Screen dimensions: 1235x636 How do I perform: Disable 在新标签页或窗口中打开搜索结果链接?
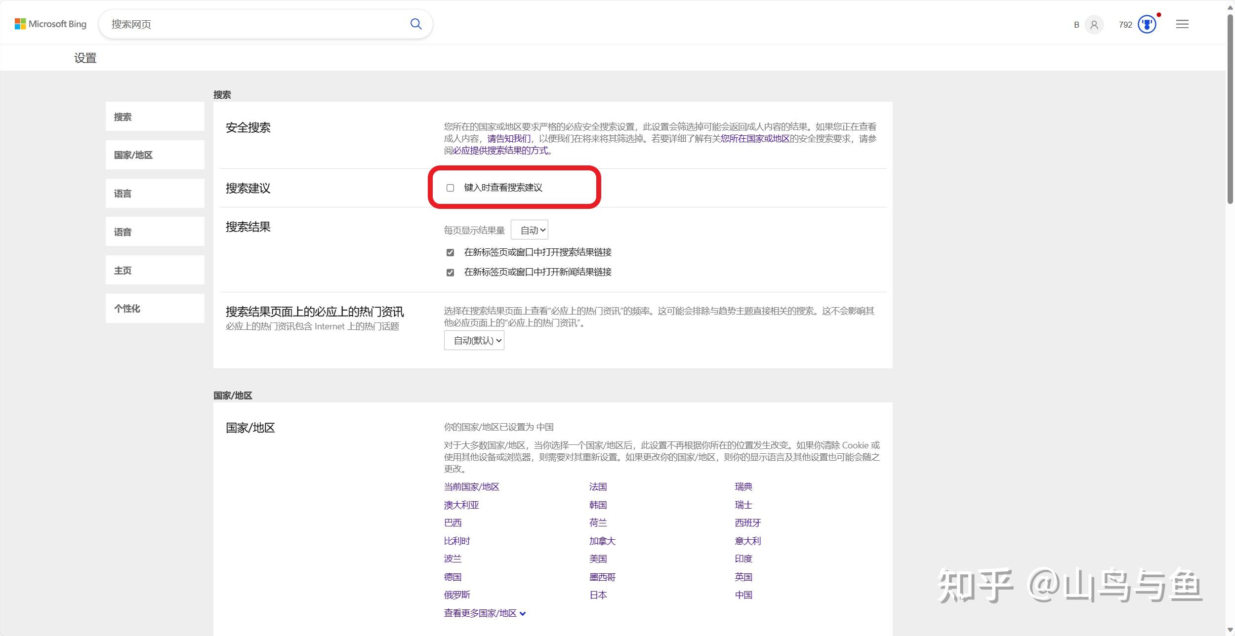[x=450, y=252]
